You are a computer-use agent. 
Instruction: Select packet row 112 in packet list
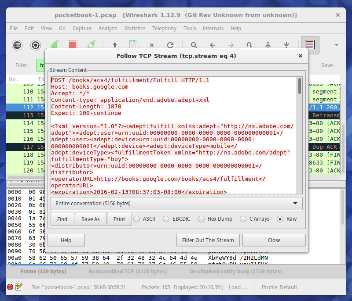pyautogui.click(x=26, y=107)
